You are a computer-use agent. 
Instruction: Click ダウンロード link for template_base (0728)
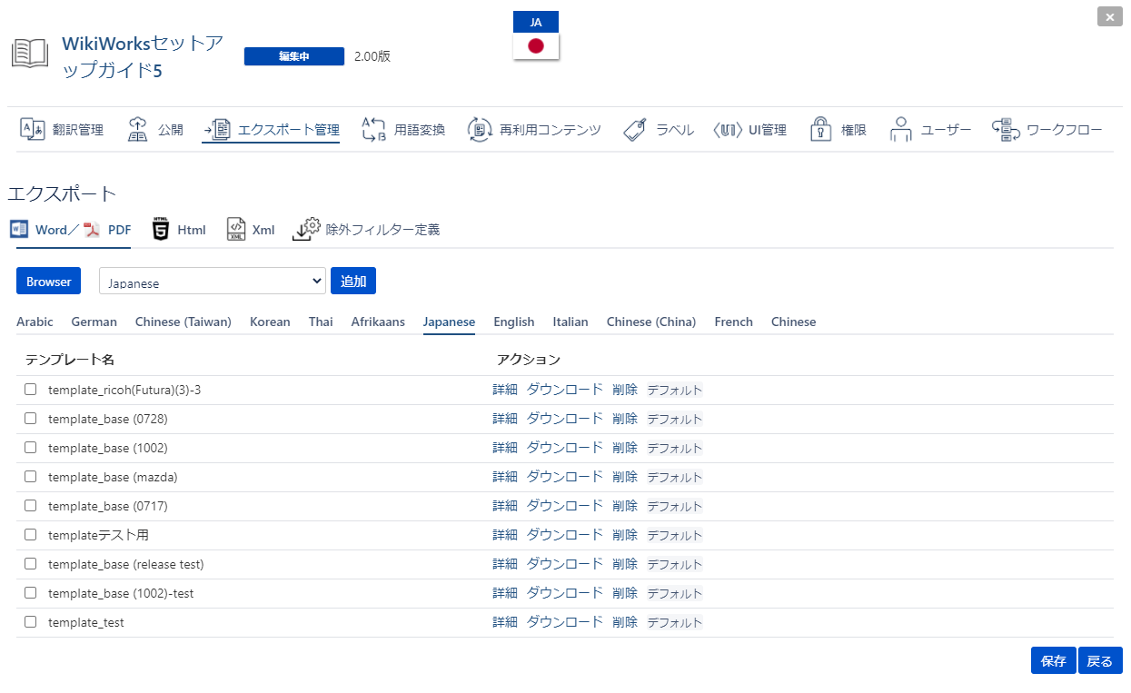[564, 419]
